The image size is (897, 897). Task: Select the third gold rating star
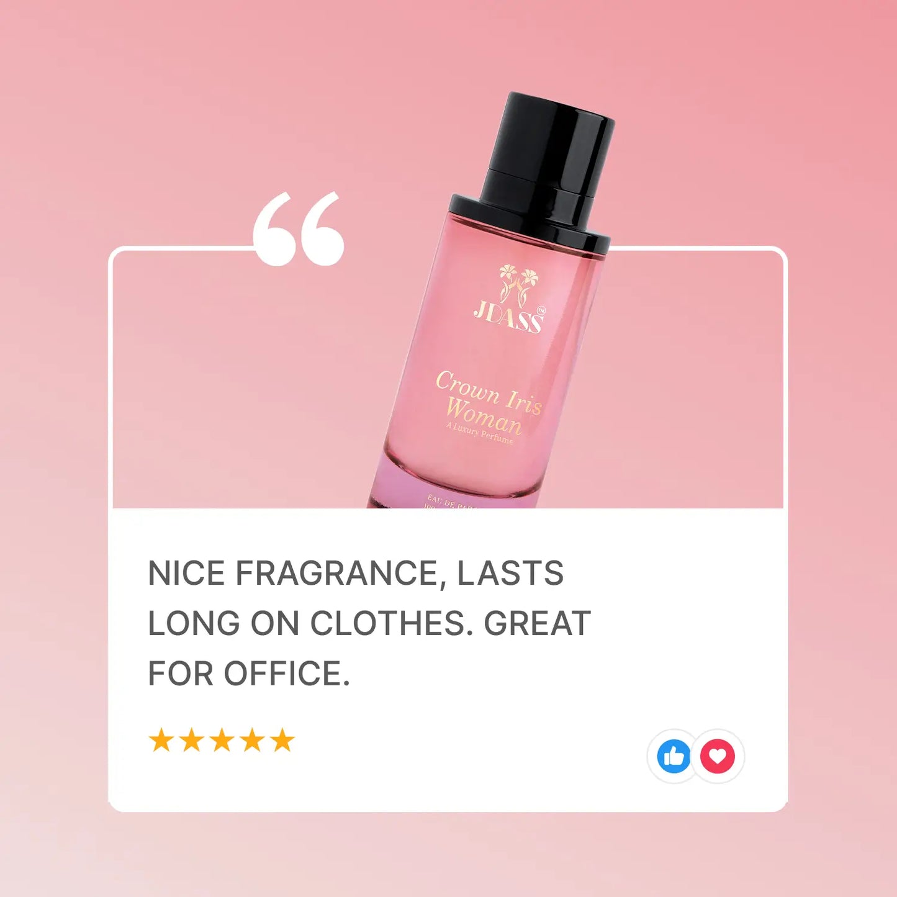222,740
